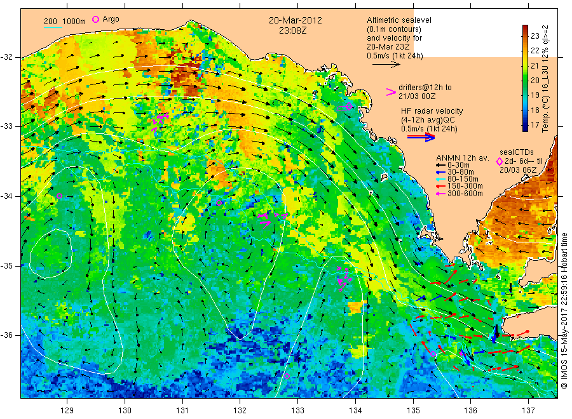Screen dimensions: 572x419
Task: Click the -36 latitude axis label
Action: (x=6, y=335)
